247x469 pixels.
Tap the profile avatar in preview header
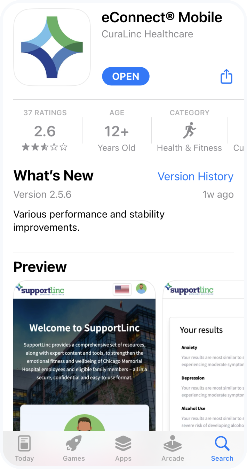(x=141, y=289)
